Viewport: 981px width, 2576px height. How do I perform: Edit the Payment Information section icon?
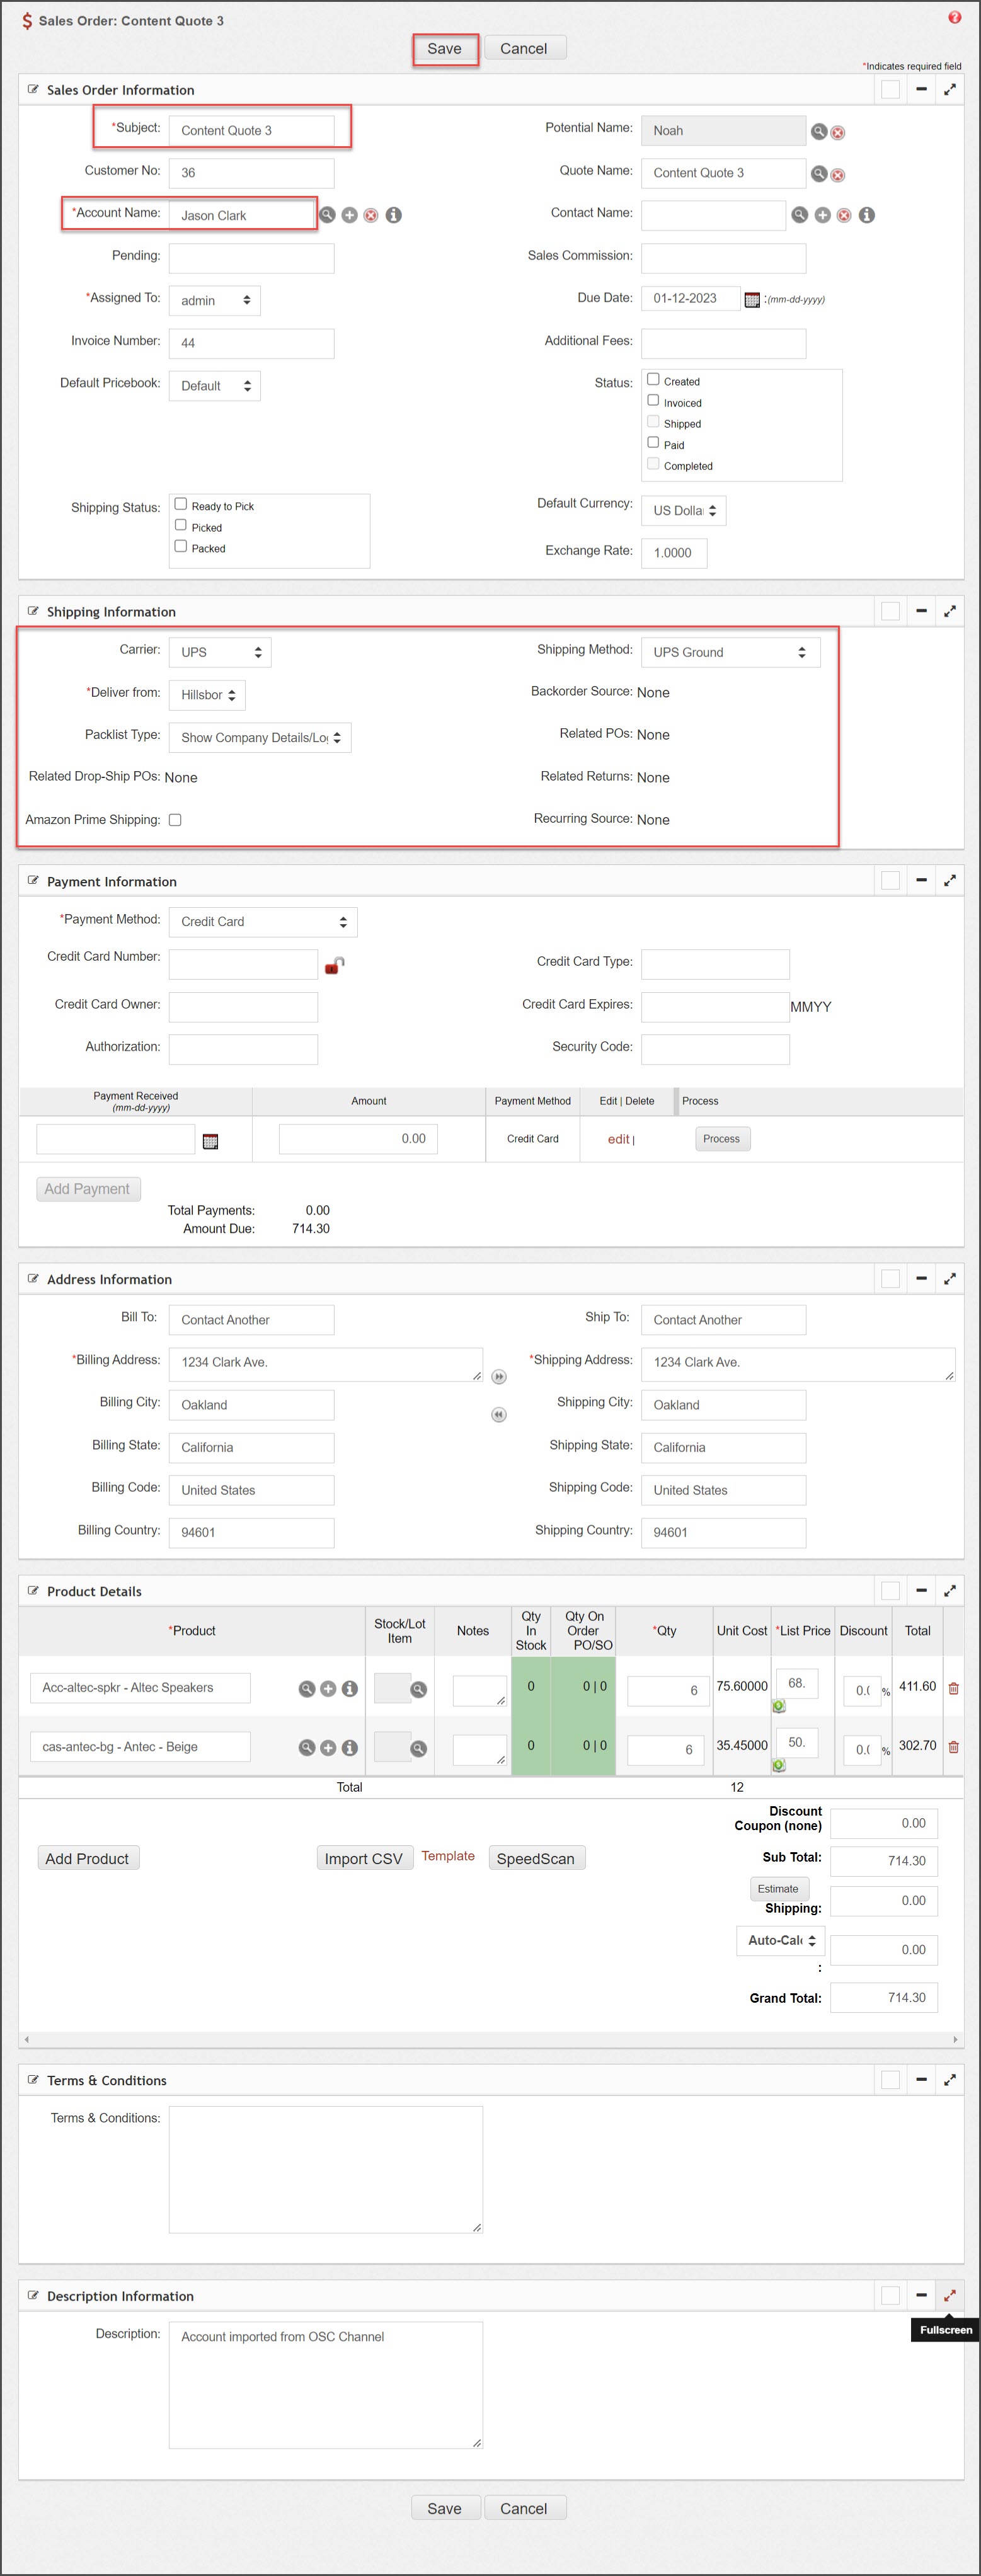point(33,880)
